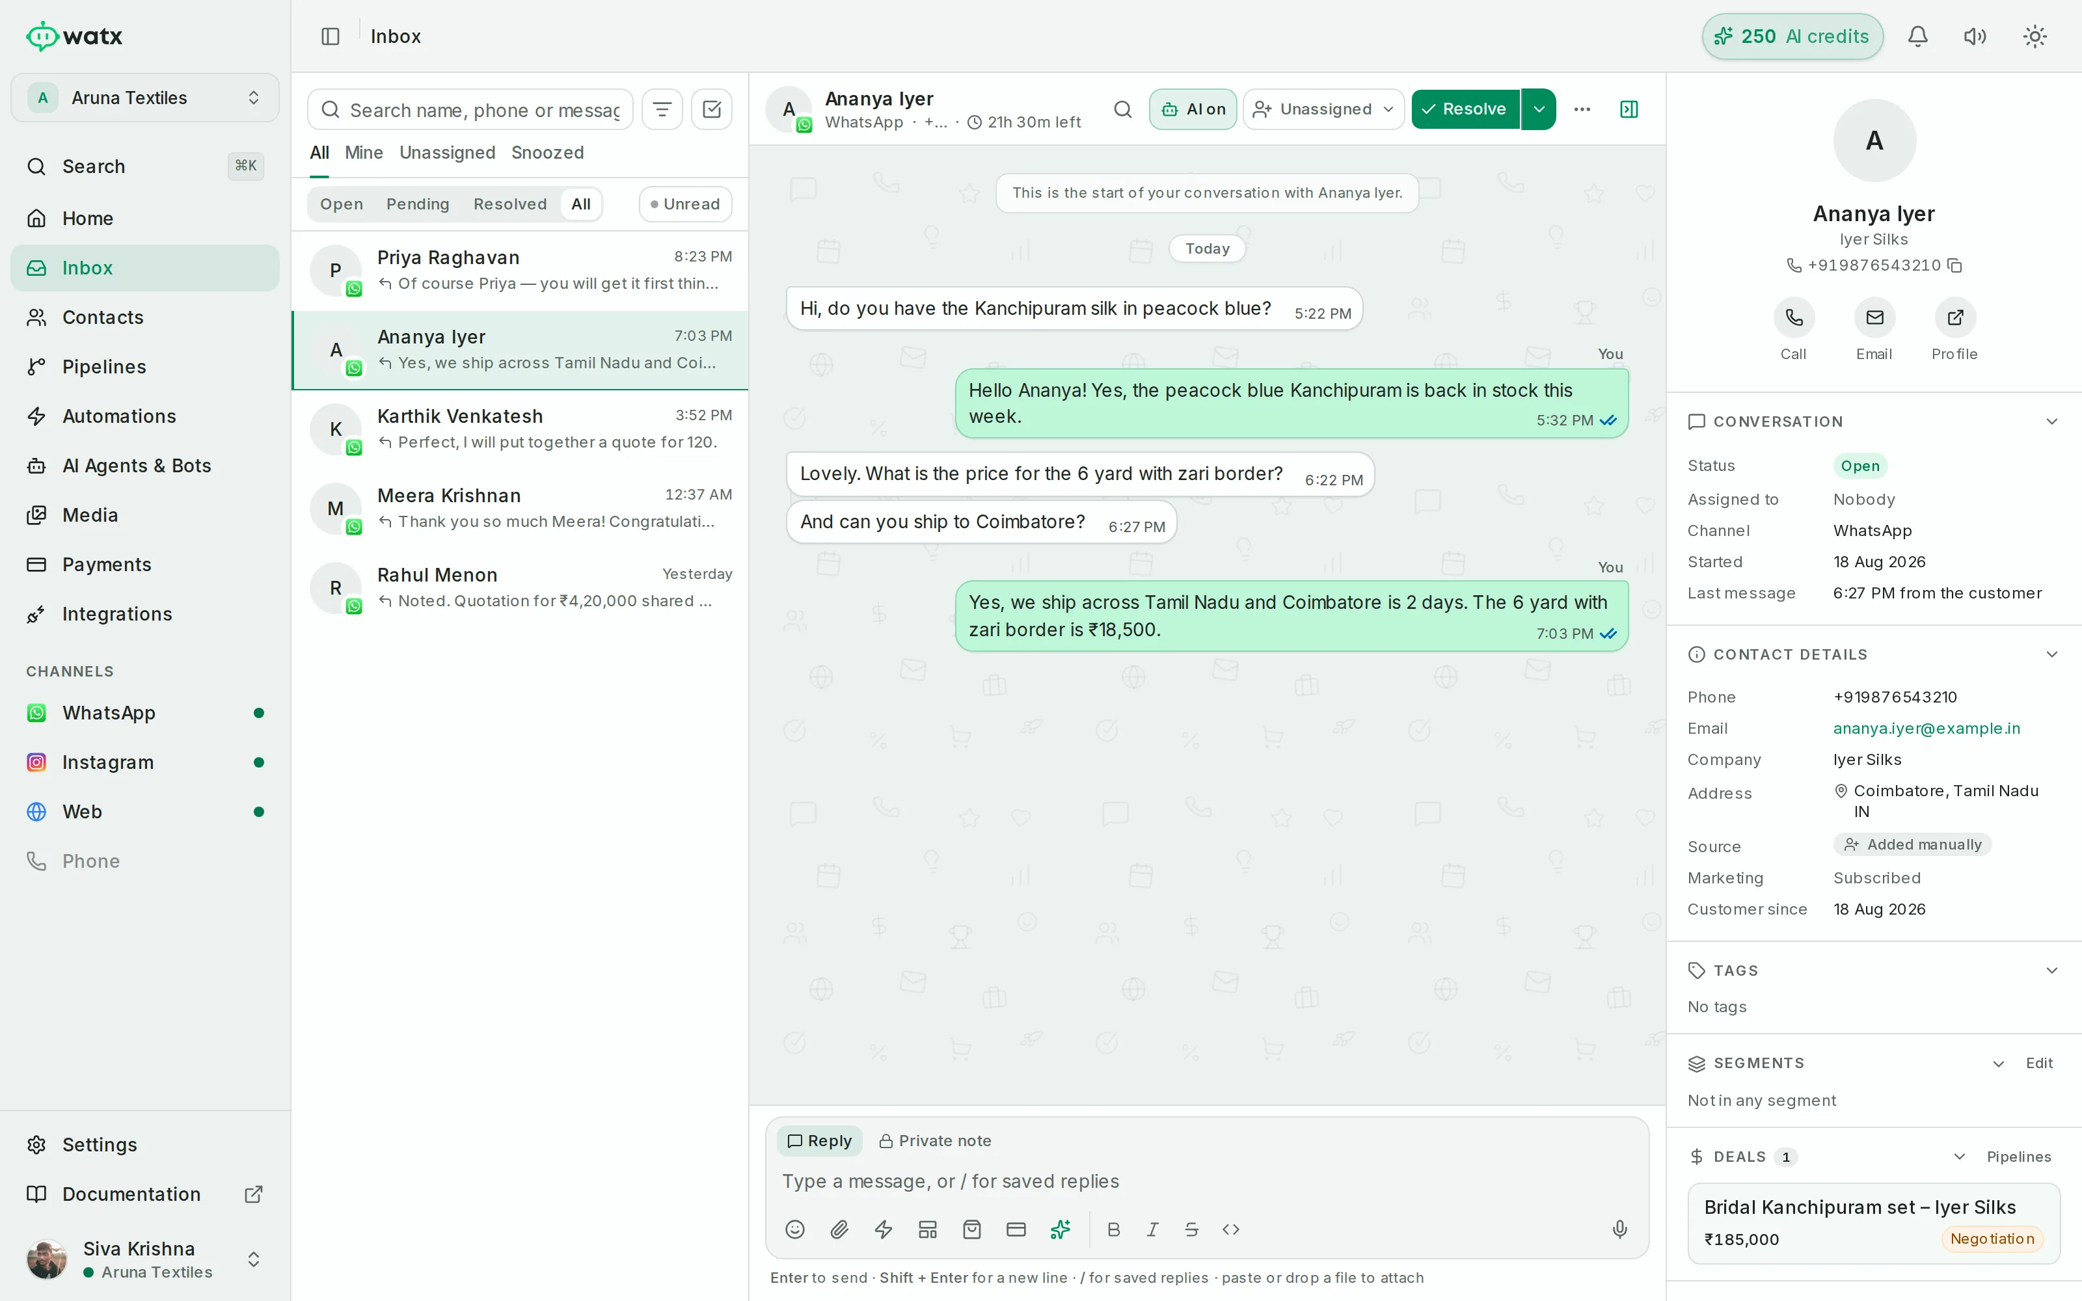Switch theme with the sun icon

(2035, 36)
